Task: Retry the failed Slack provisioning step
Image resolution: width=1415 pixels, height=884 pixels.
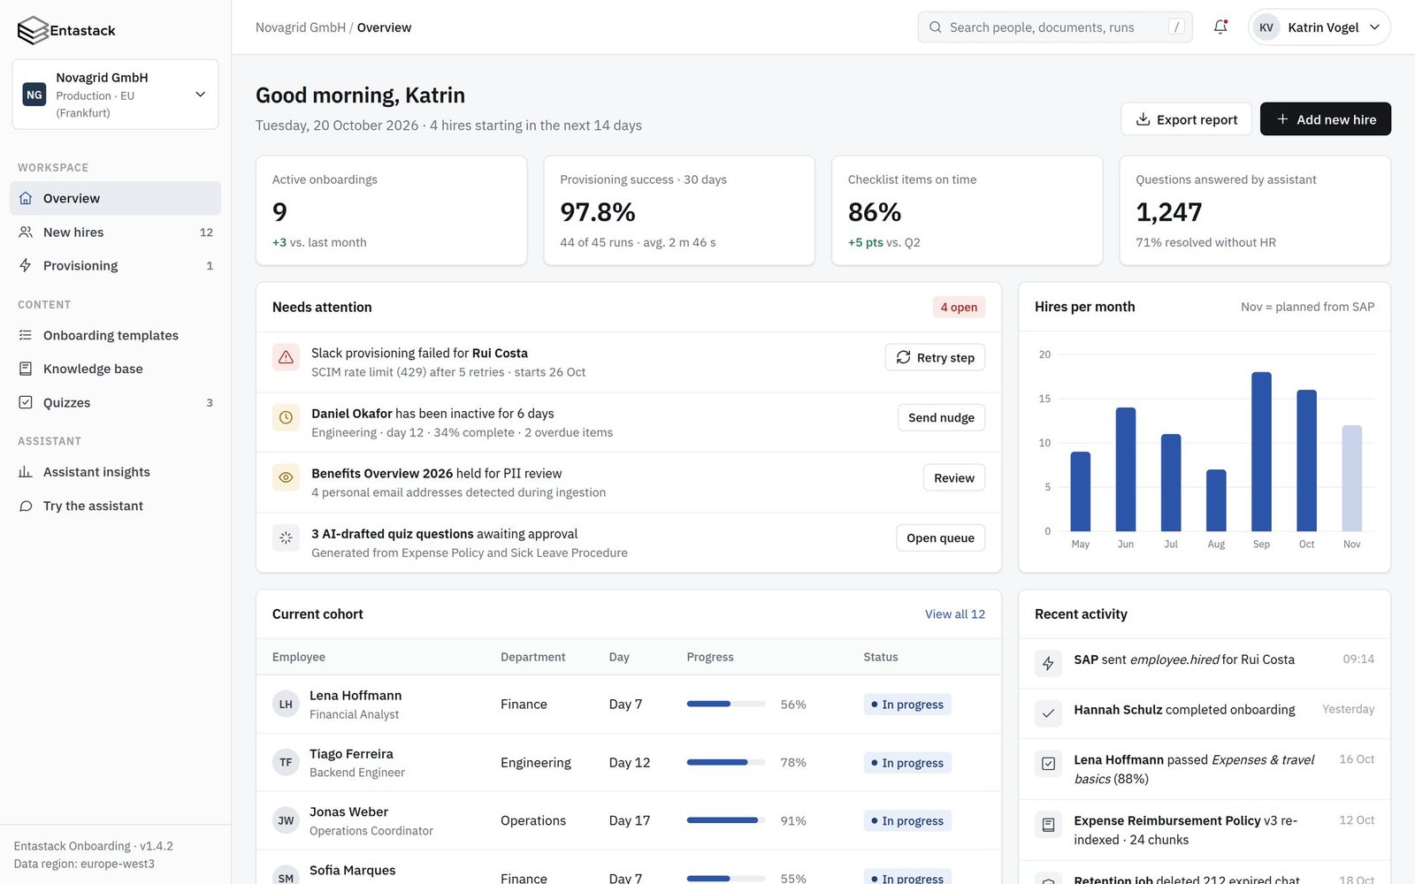Action: 935,357
